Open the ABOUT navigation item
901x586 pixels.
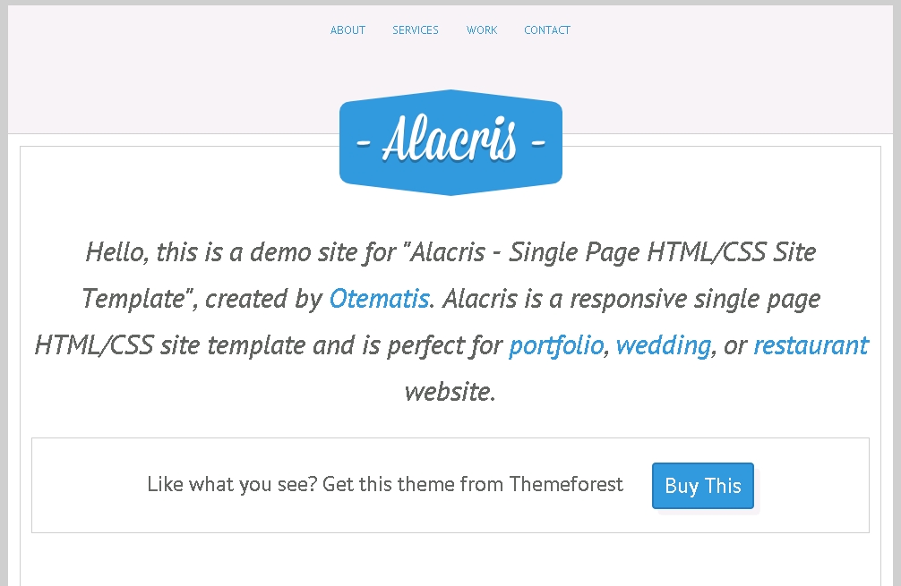[x=348, y=30]
